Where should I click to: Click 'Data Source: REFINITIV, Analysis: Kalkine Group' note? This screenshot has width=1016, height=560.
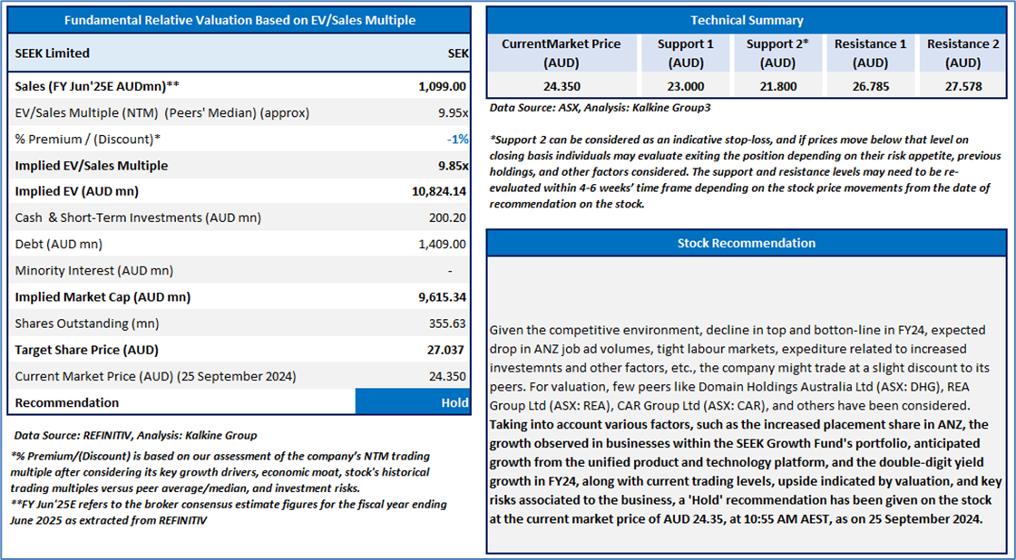[x=135, y=435]
